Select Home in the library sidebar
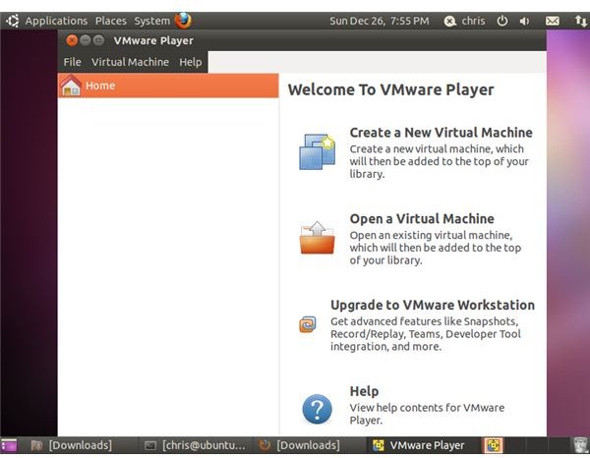Image resolution: width=590 pixels, height=458 pixels. [x=168, y=86]
